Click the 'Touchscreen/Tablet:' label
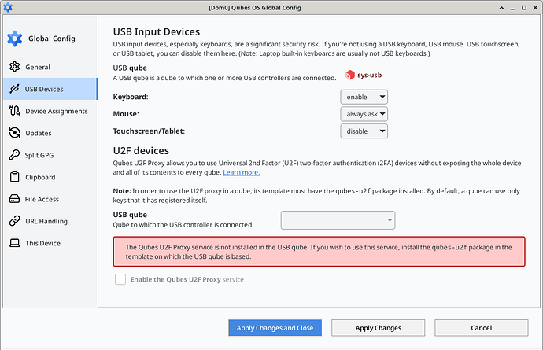The height and width of the screenshot is (350, 543). [x=149, y=131]
